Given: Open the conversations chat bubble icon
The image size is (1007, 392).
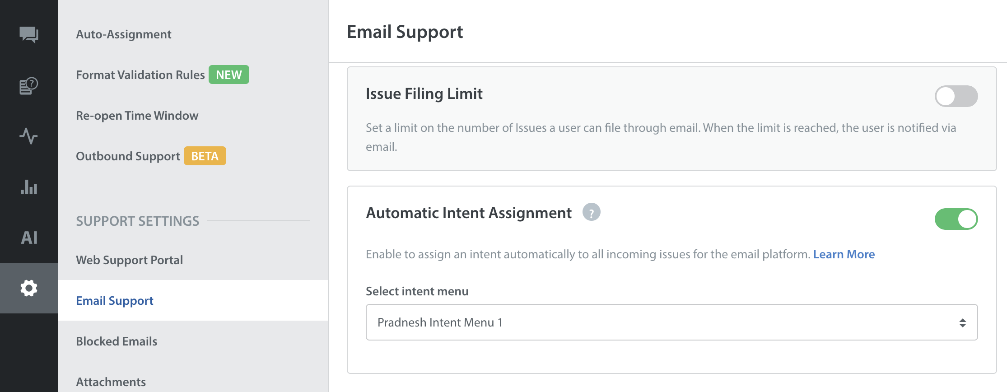Looking at the screenshot, I should (x=29, y=34).
